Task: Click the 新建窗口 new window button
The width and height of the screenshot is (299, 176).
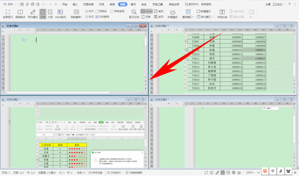Action: (x=204, y=11)
